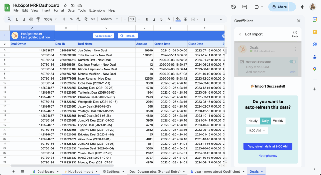Image resolution: width=321 pixels, height=175 pixels.
Task: Apply strikethrough formatting
Action: [x=161, y=19]
